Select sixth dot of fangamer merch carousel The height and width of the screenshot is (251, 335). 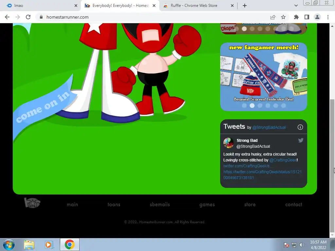coord(283,106)
